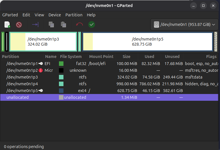Open the GParted menu
Image resolution: width=220 pixels, height=150 pixels.
click(10, 15)
